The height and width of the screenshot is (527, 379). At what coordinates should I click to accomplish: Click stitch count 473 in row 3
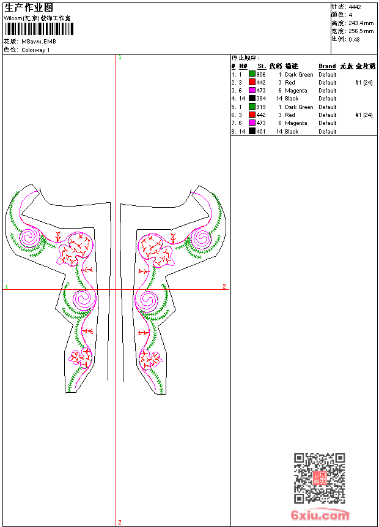pos(261,91)
